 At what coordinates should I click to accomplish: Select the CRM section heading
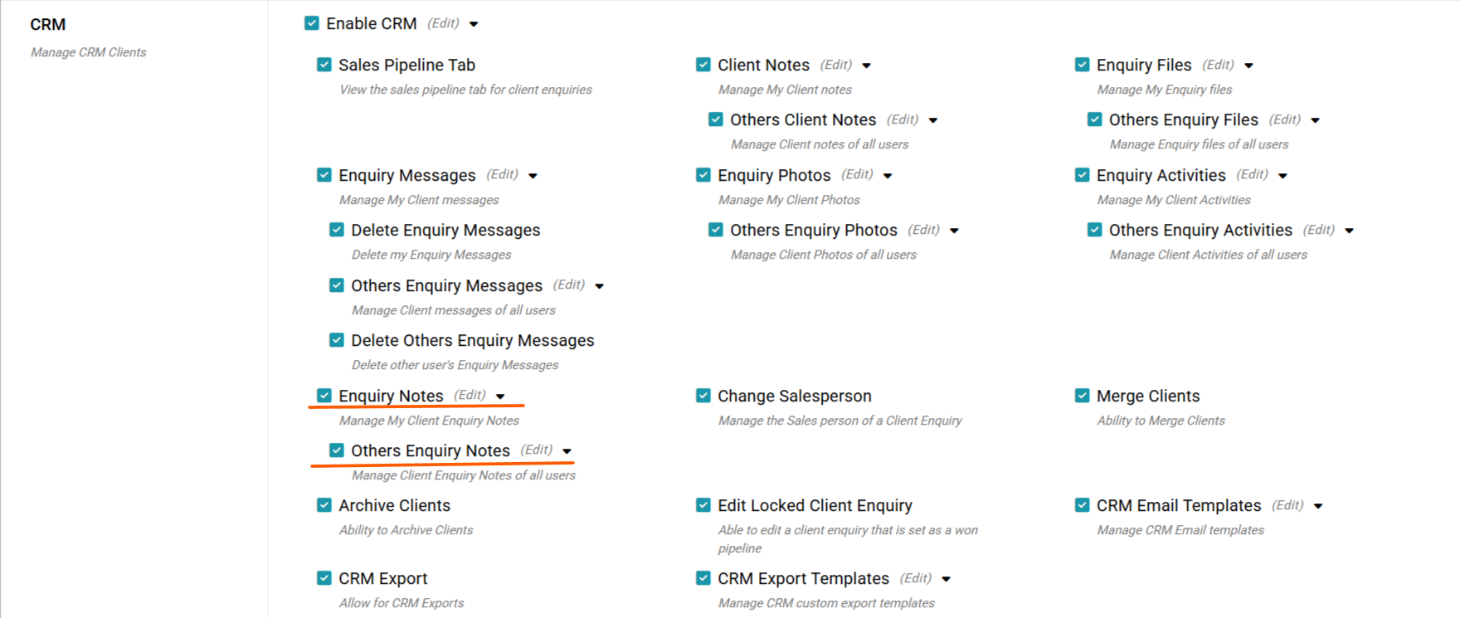click(48, 25)
